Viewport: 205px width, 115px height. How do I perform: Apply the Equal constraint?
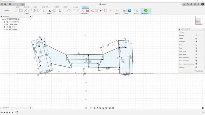coord(74,11)
